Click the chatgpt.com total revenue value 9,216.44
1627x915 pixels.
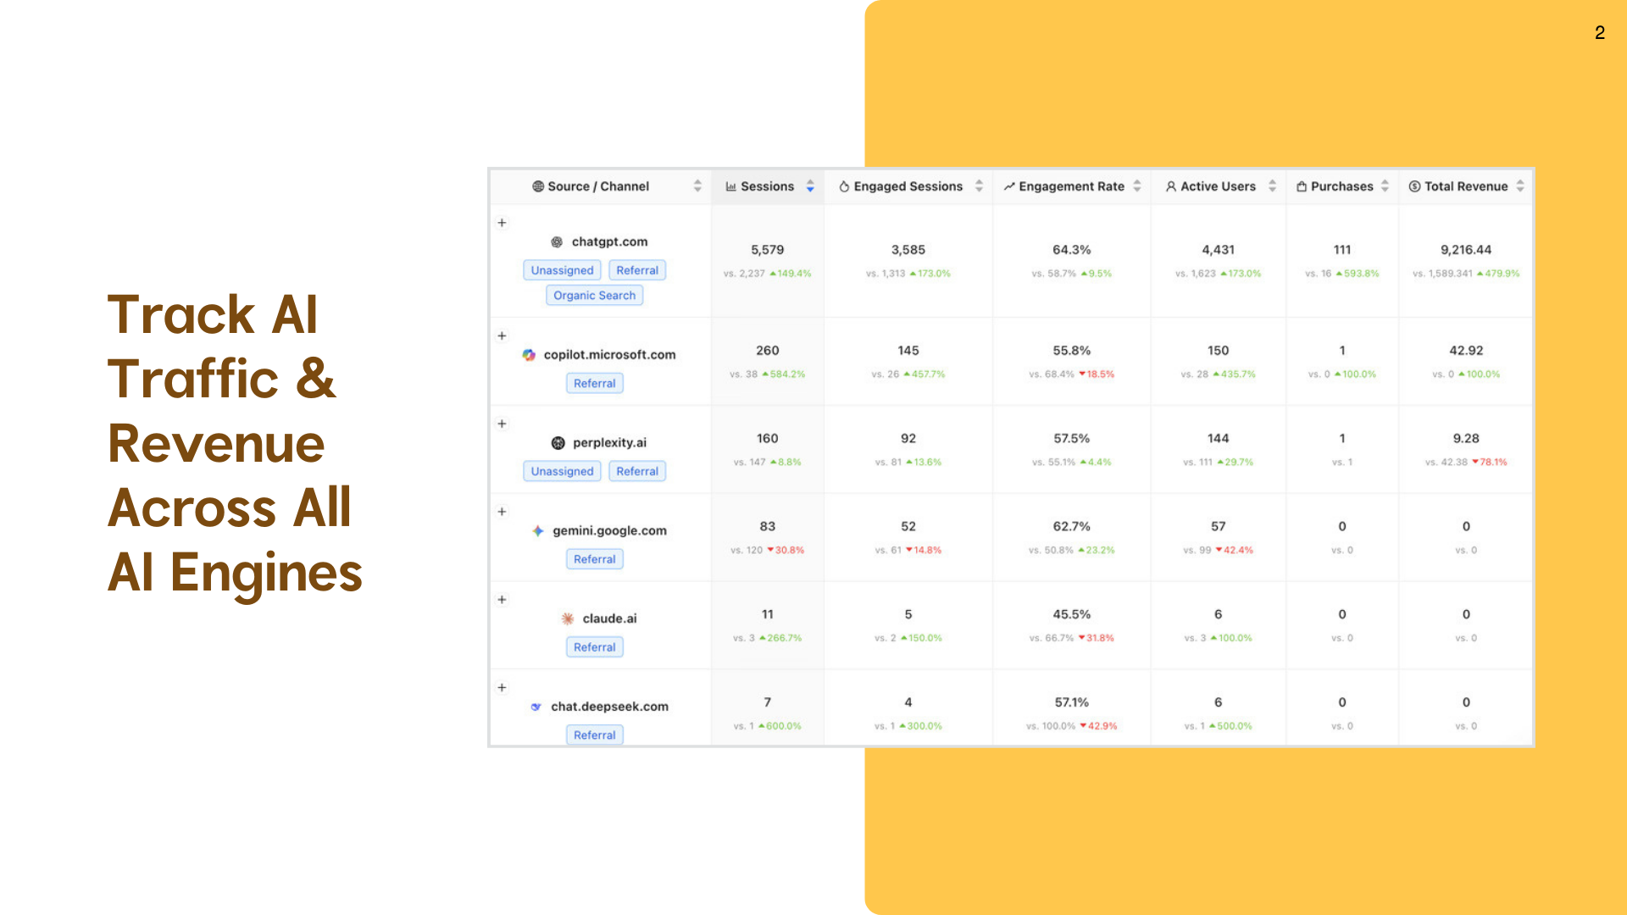[1465, 250]
